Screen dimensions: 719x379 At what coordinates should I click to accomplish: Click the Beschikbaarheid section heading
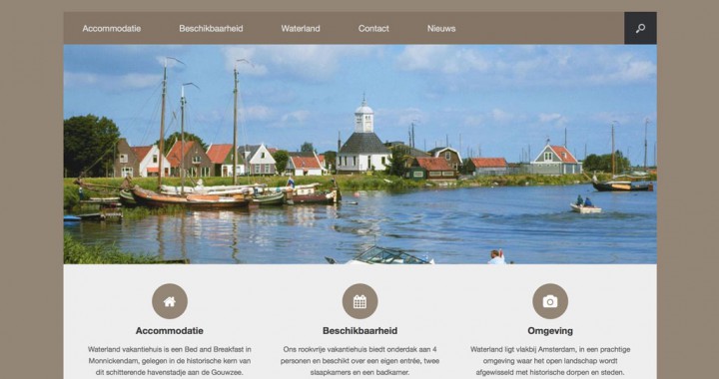(359, 330)
